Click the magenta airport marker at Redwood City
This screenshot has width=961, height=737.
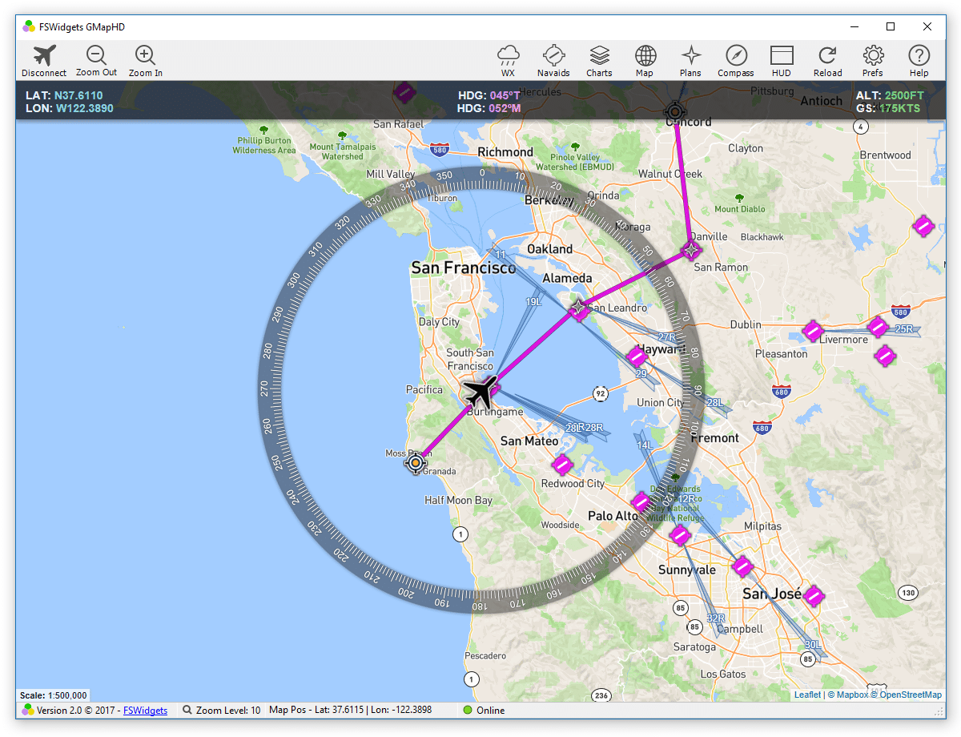coord(562,464)
